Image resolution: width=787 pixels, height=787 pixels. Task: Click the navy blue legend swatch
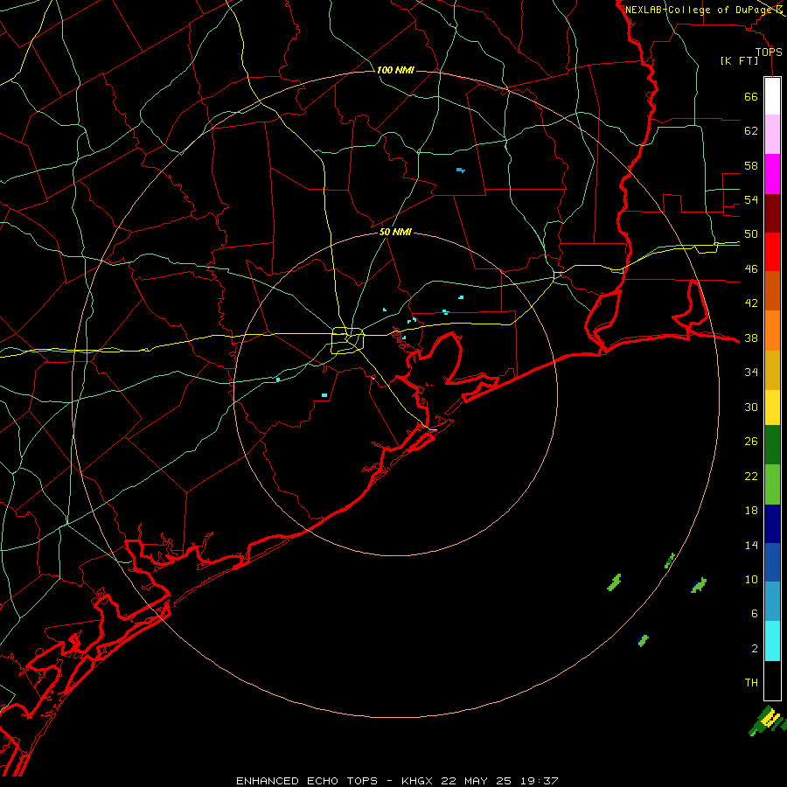pyautogui.click(x=772, y=524)
